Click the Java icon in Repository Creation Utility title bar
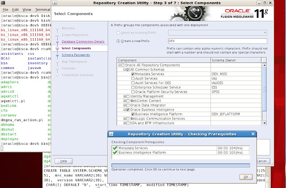Screen dimensions: 286x188 pos(55,3)
